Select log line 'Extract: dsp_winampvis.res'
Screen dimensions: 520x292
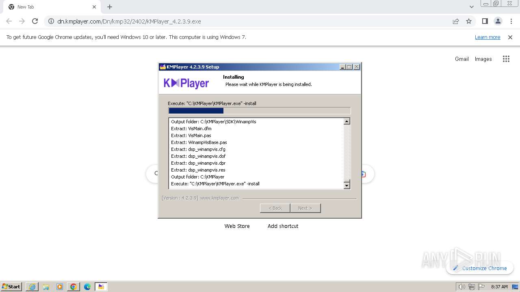pos(198,170)
